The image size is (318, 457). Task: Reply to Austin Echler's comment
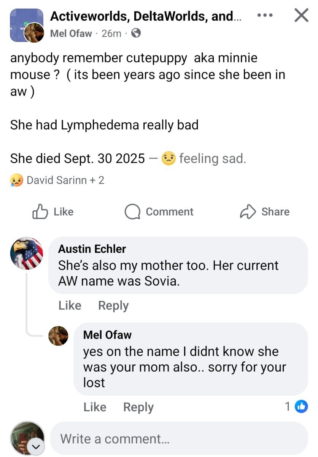(113, 305)
